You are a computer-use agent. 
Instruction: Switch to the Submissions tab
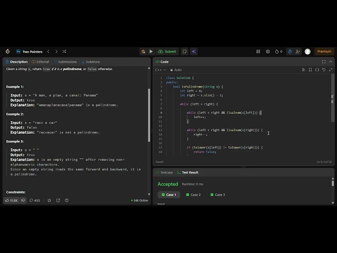pyautogui.click(x=65, y=62)
